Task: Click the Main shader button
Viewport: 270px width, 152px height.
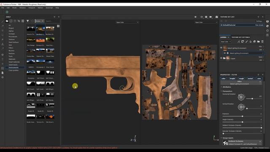Action: pos(259,25)
